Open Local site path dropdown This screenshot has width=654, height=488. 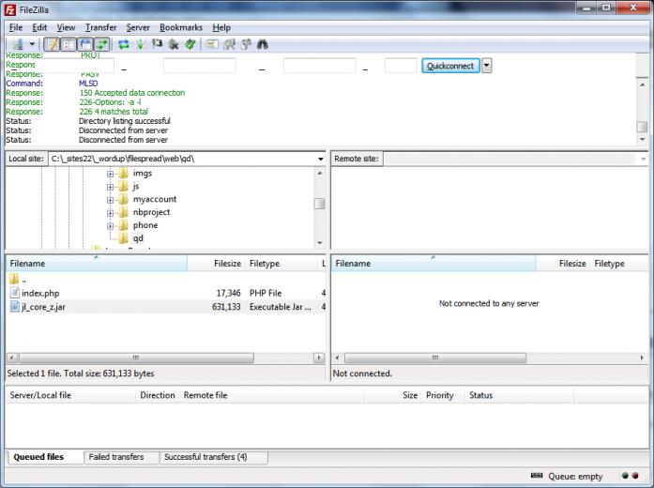click(320, 159)
